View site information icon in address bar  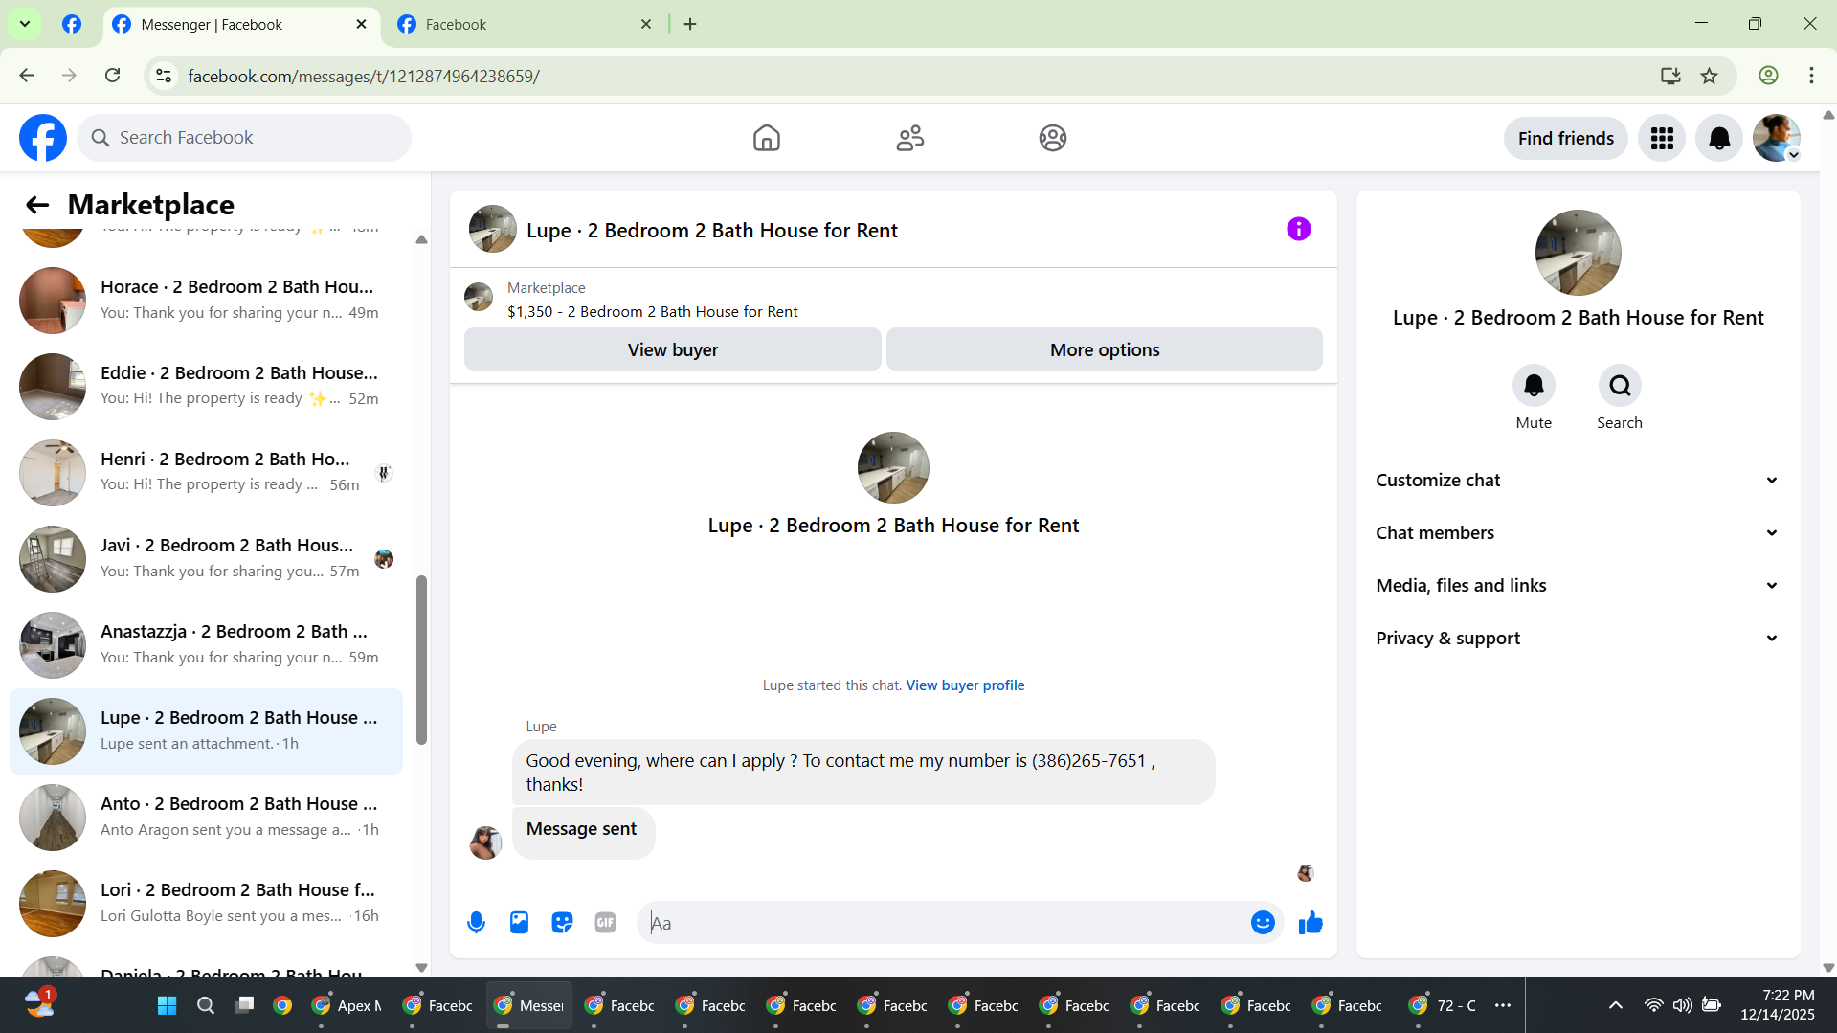tap(164, 76)
